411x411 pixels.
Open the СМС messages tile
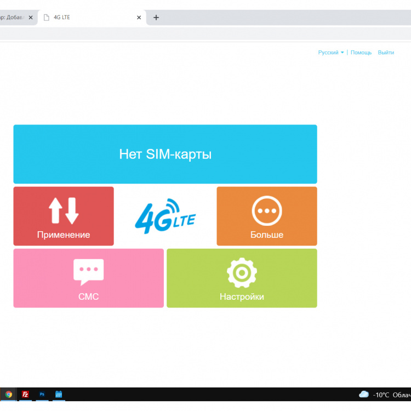pyautogui.click(x=88, y=278)
